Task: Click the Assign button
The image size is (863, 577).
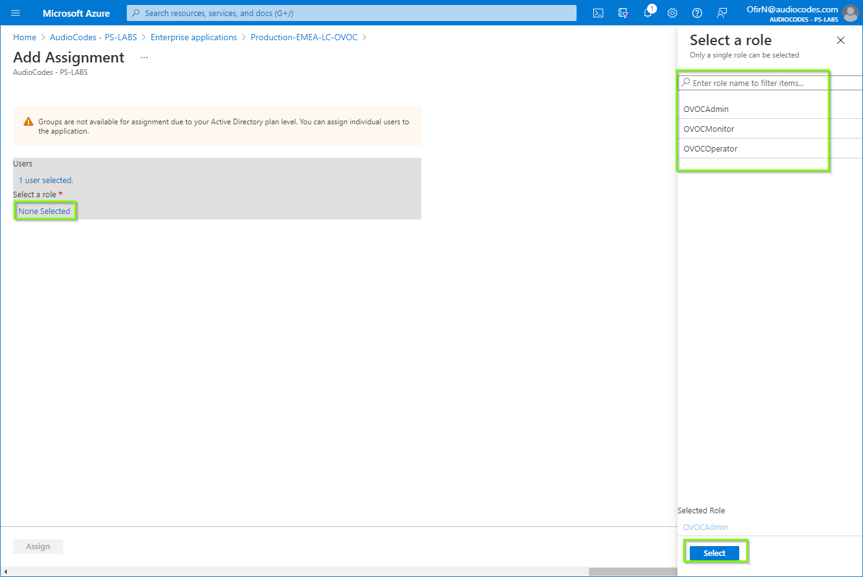Action: coord(38,547)
